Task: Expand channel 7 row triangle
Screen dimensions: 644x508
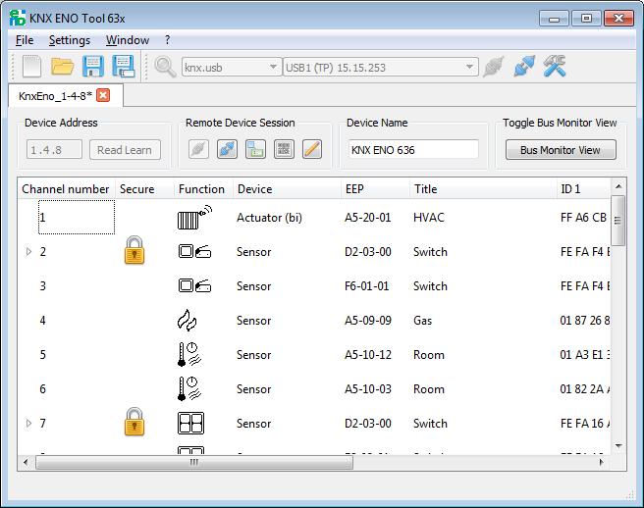Action: pyautogui.click(x=28, y=423)
